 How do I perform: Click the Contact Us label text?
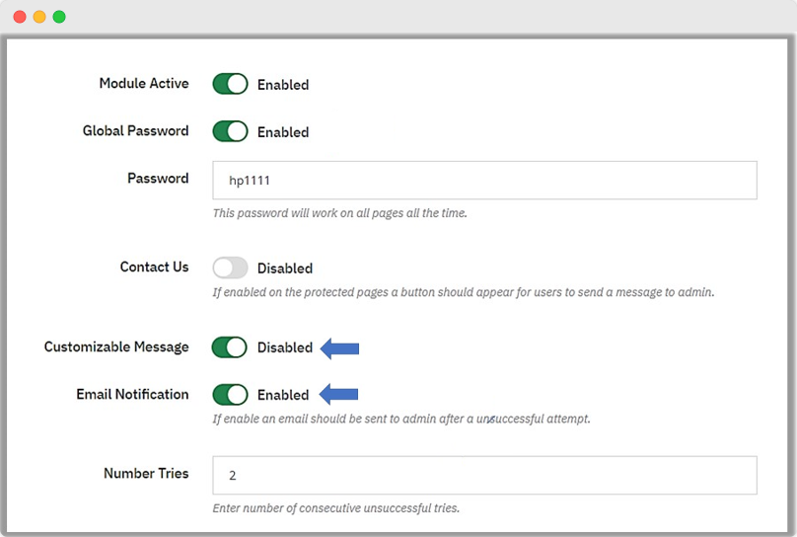pyautogui.click(x=154, y=267)
